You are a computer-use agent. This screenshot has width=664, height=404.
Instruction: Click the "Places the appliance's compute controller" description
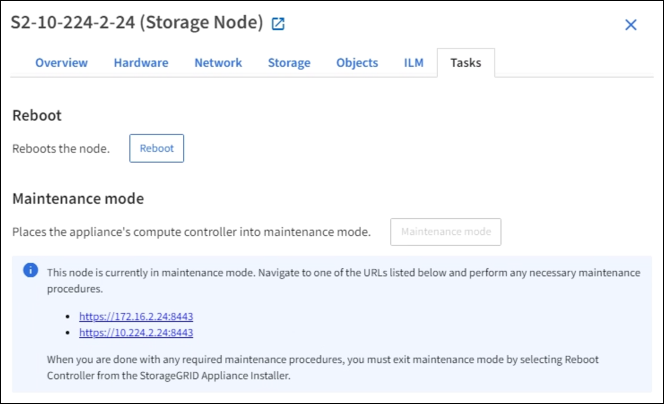(191, 232)
